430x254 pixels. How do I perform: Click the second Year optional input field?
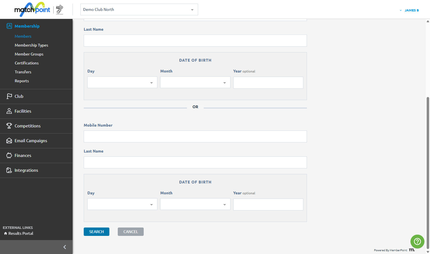268,205
